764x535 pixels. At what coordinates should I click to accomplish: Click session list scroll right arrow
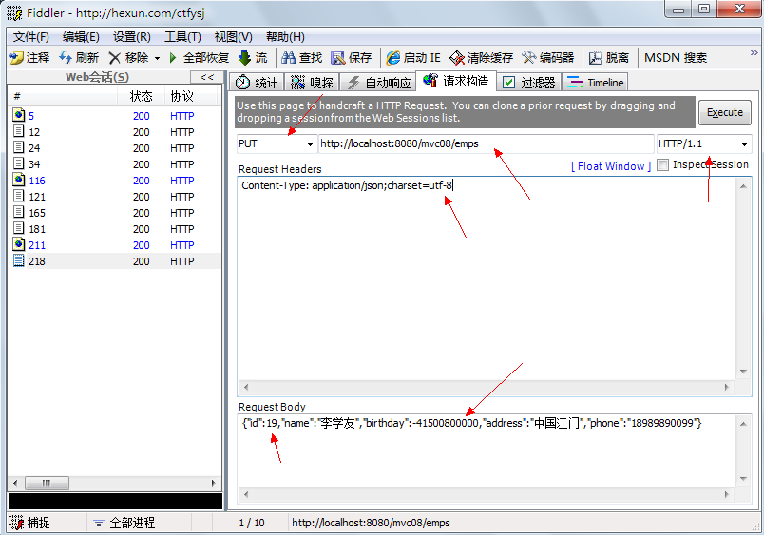click(214, 484)
